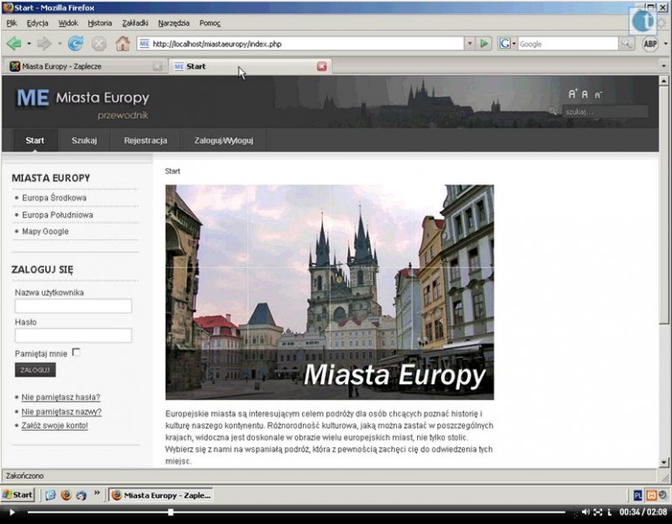Toggle the Pamiętaj mnie checkbox
The height and width of the screenshot is (524, 672).
[x=76, y=352]
